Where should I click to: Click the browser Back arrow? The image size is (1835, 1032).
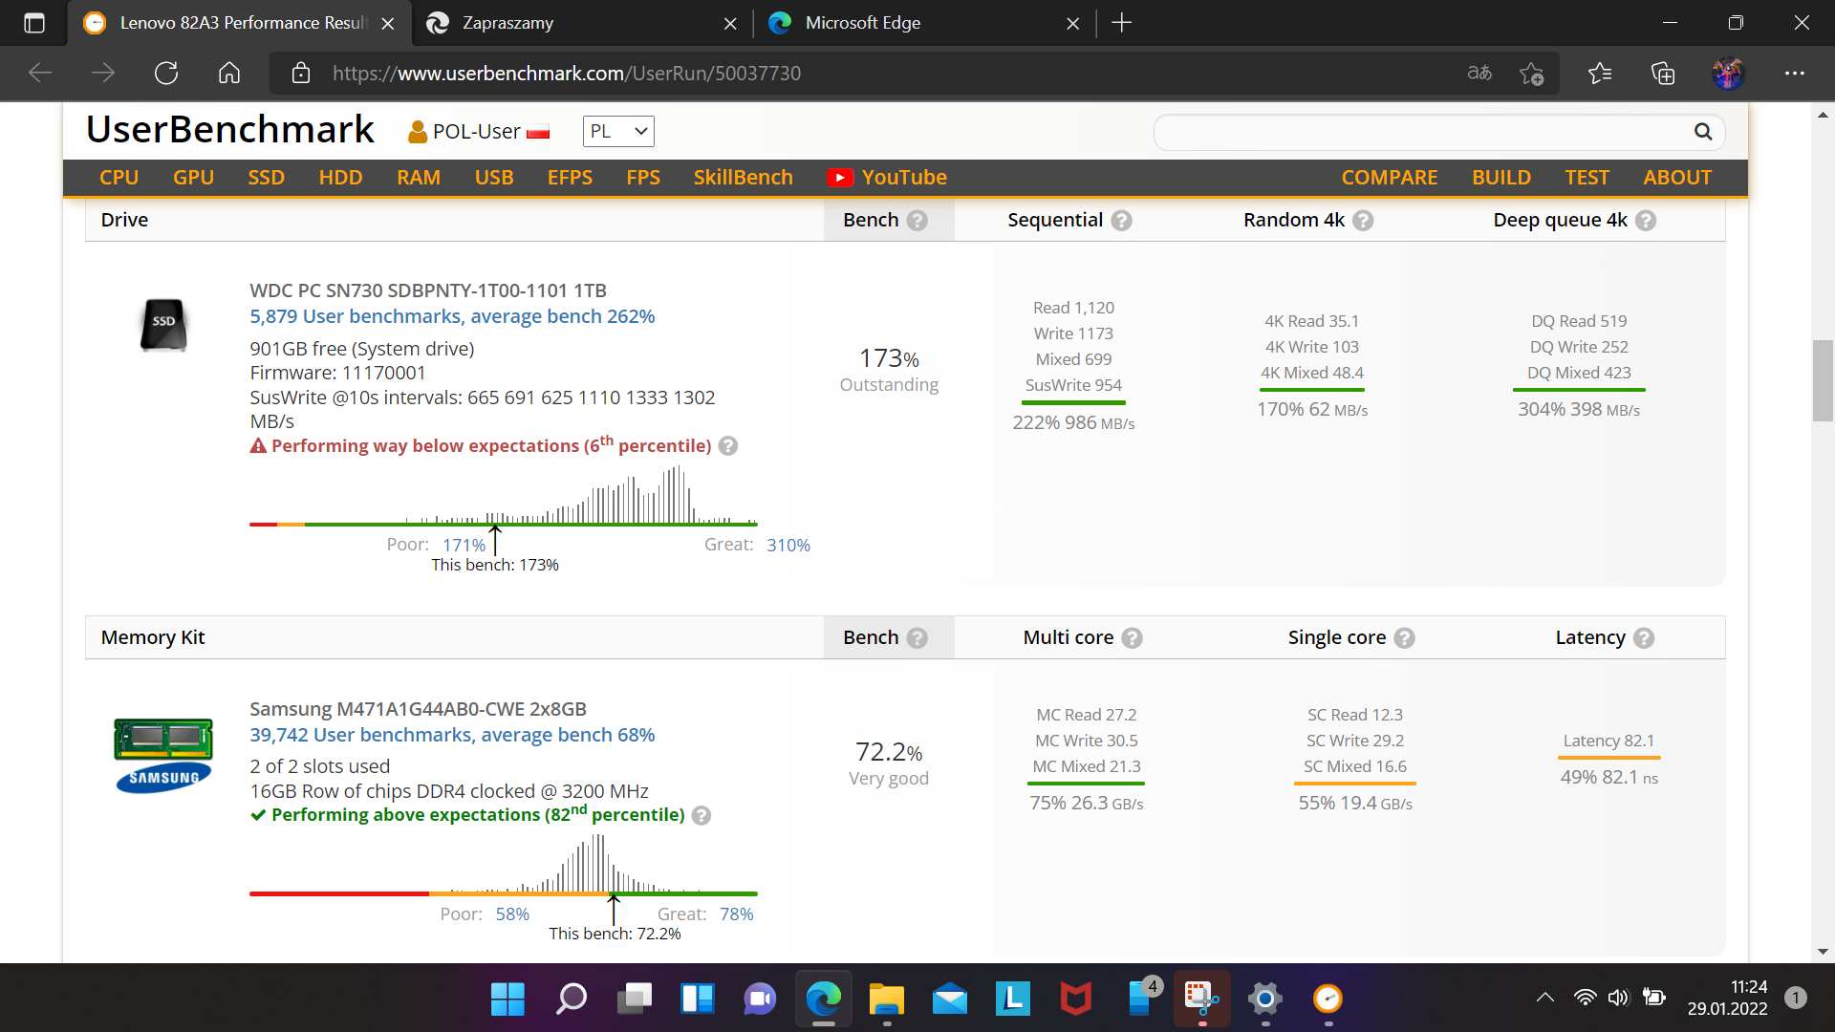pyautogui.click(x=40, y=74)
